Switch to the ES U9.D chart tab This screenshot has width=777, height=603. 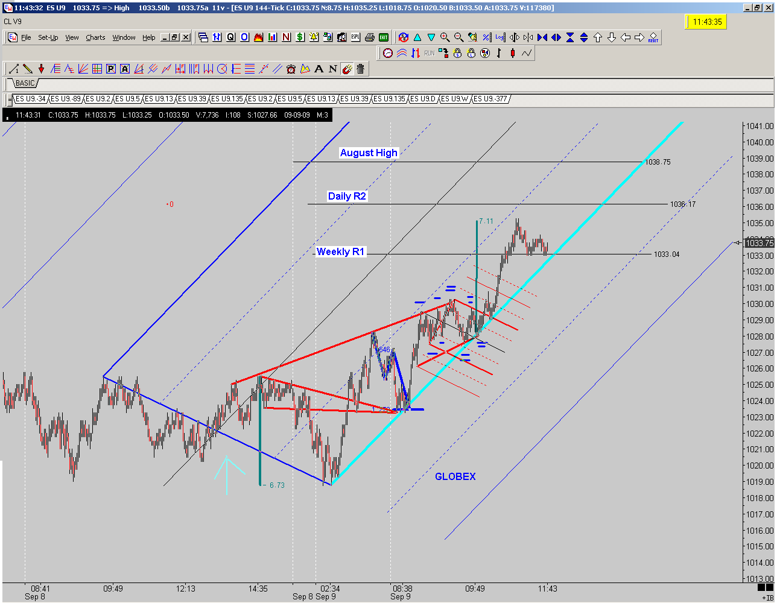(x=423, y=99)
